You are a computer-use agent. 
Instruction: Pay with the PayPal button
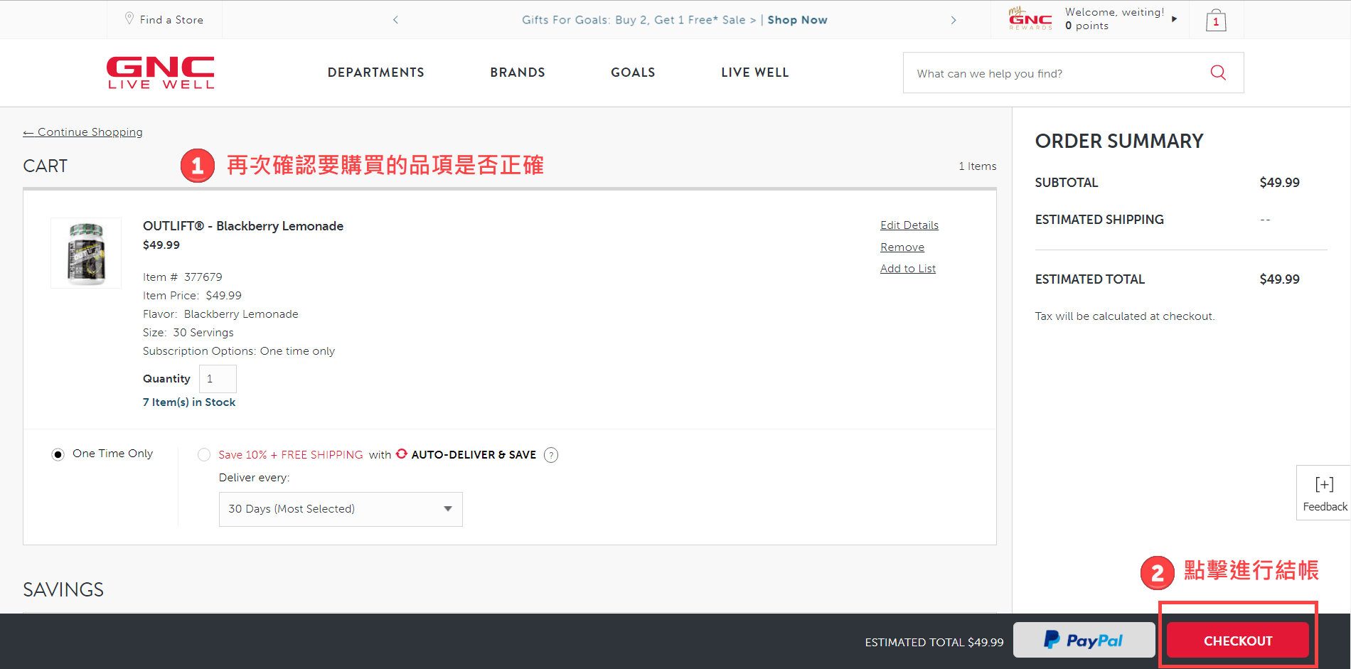pyautogui.click(x=1084, y=641)
